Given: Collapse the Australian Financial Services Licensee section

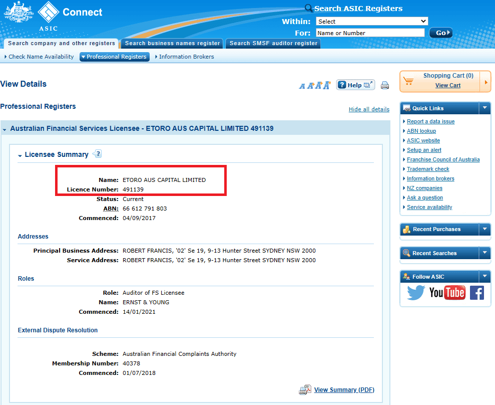Looking at the screenshot, I should coord(5,129).
